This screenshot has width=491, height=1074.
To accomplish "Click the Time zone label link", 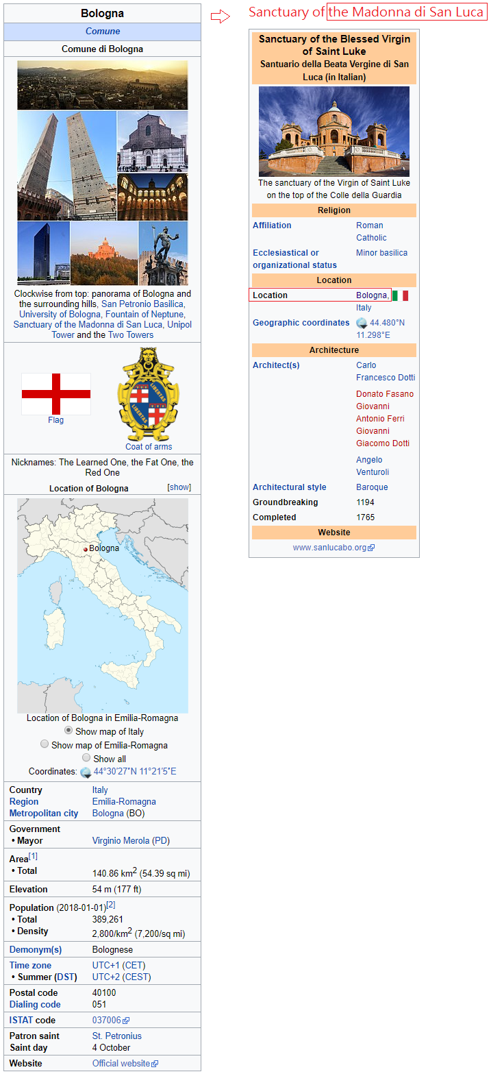I will [30, 966].
